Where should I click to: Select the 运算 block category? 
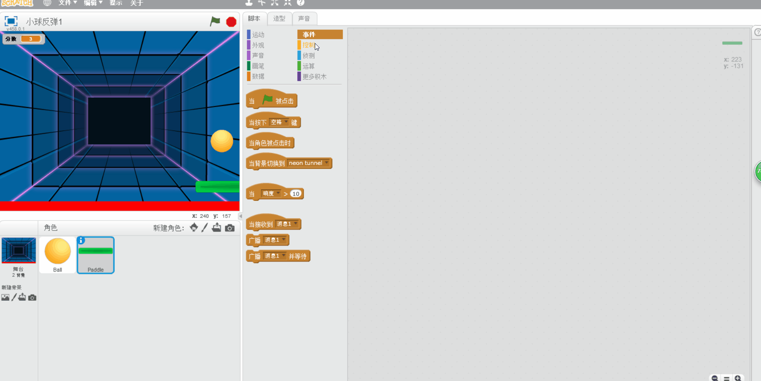320,66
